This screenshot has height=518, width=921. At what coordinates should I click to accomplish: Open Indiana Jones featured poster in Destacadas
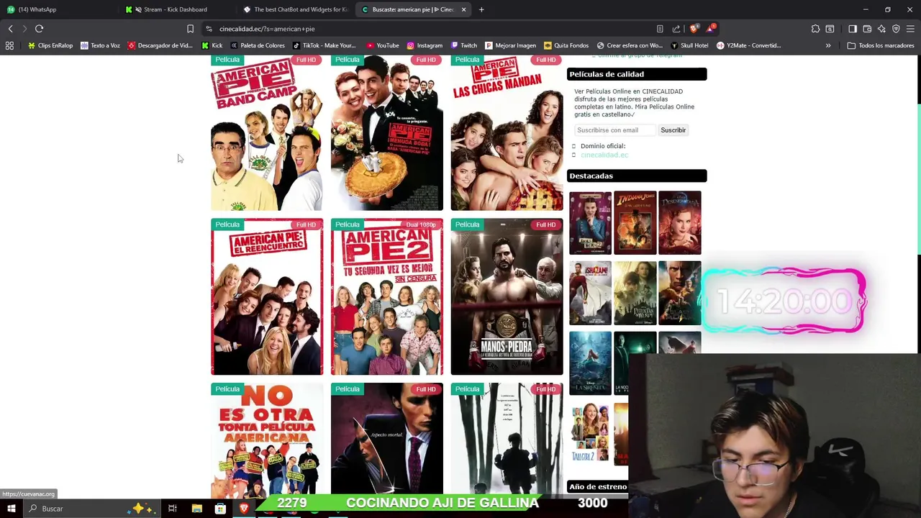coord(635,222)
